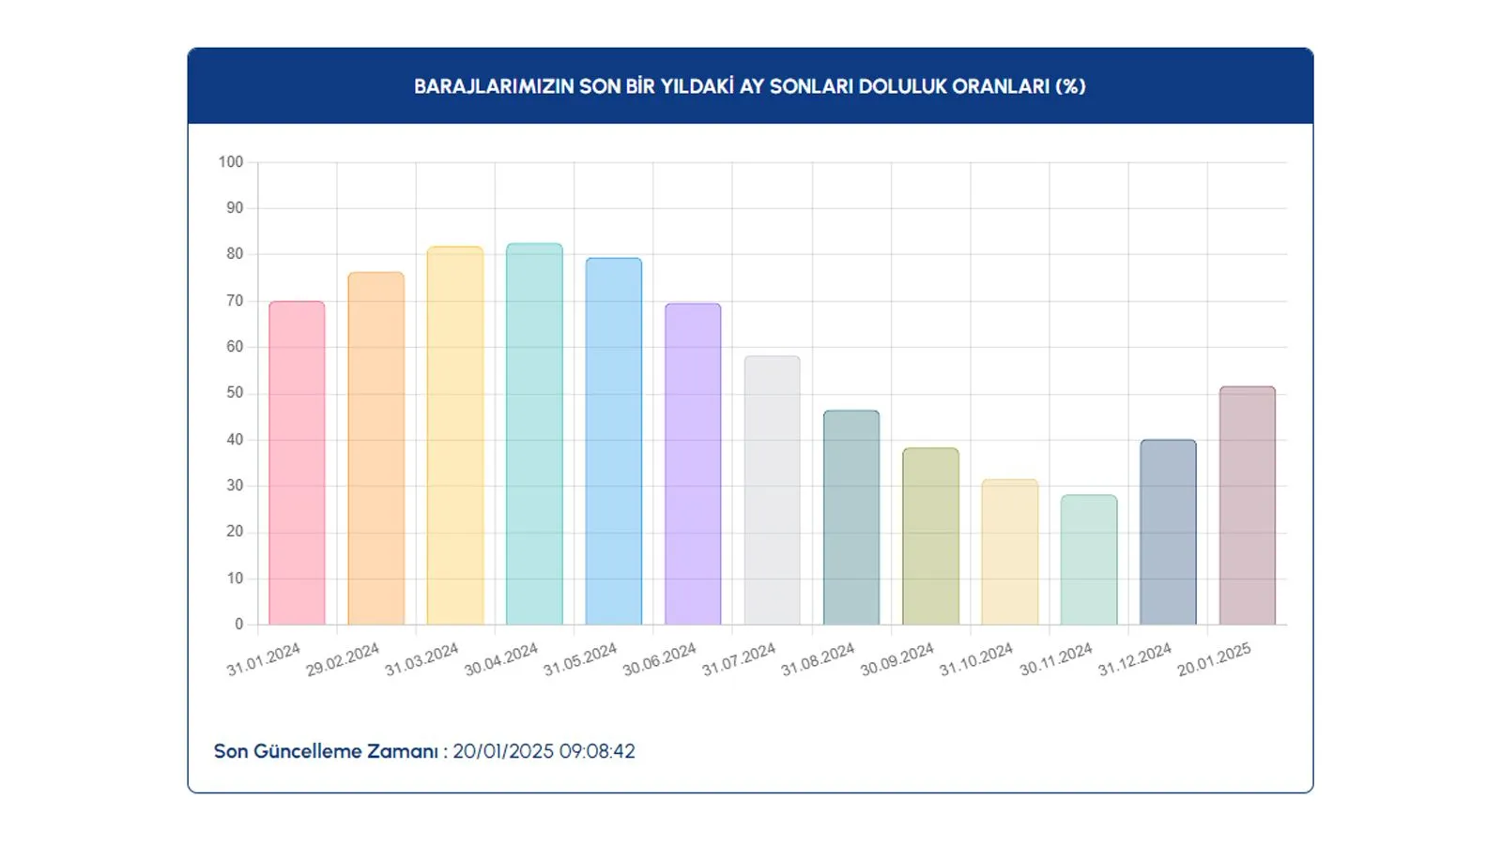
Task: Click the x-axis label 31.08.2024
Action: coord(819,659)
